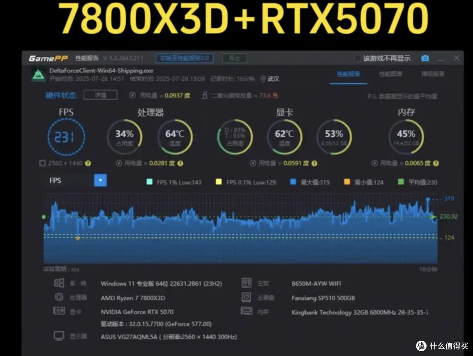Viewport: 473px width, 356px height.
Task: Click the NVIDIA GeForce RTX 5070 text
Action: point(137,312)
